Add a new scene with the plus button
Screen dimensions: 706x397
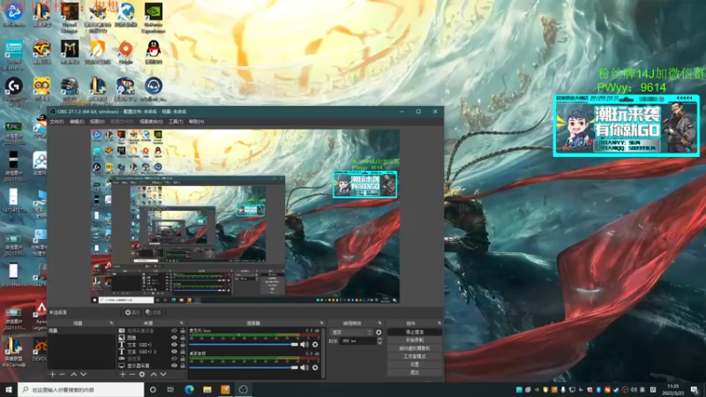pos(52,374)
